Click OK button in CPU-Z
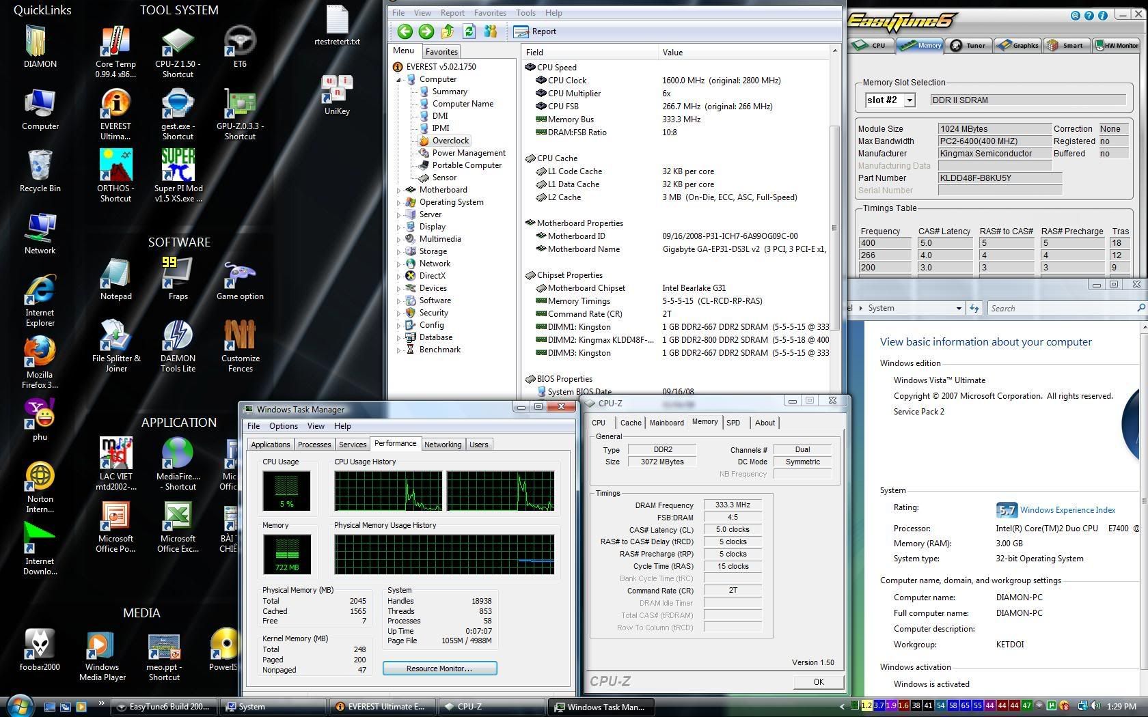Screen dimensions: 1148x717 point(819,681)
